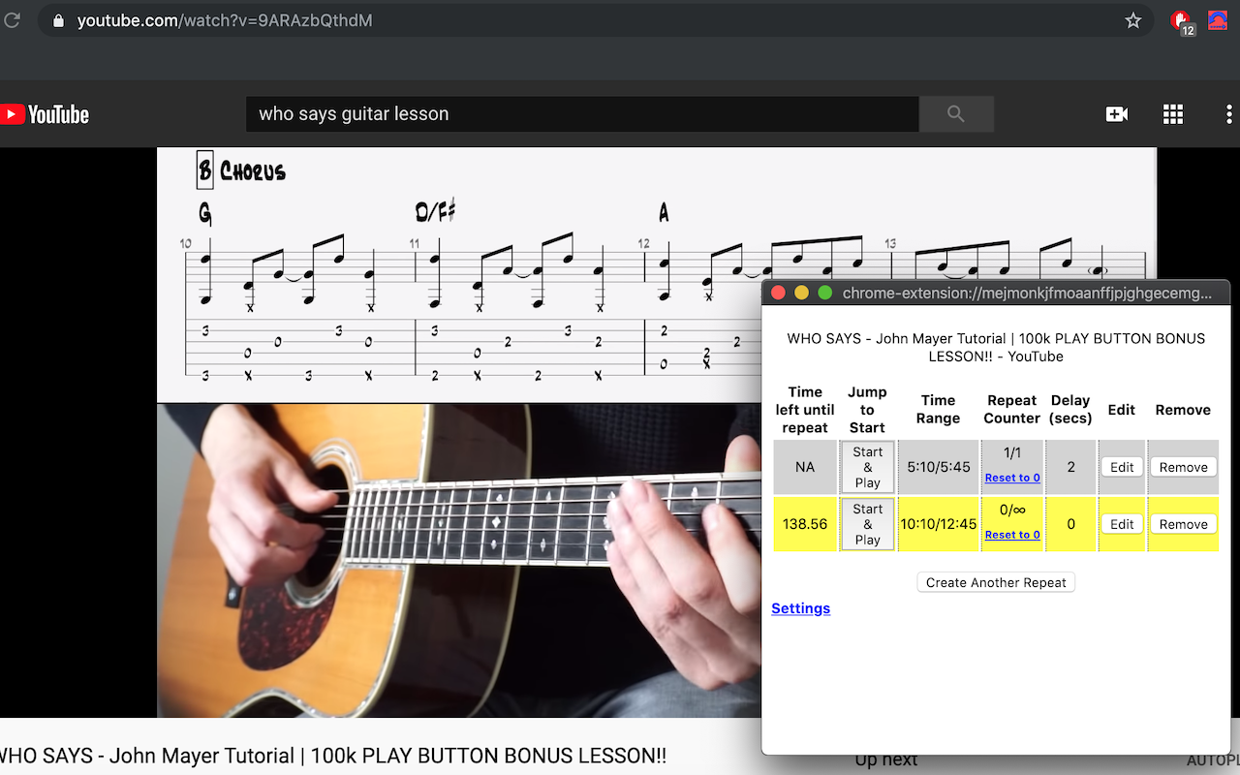Click the YouTube logo
The height and width of the screenshot is (775, 1240).
45,114
